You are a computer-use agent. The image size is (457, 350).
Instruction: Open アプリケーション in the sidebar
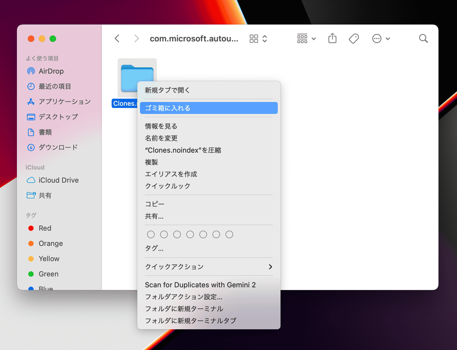click(64, 102)
